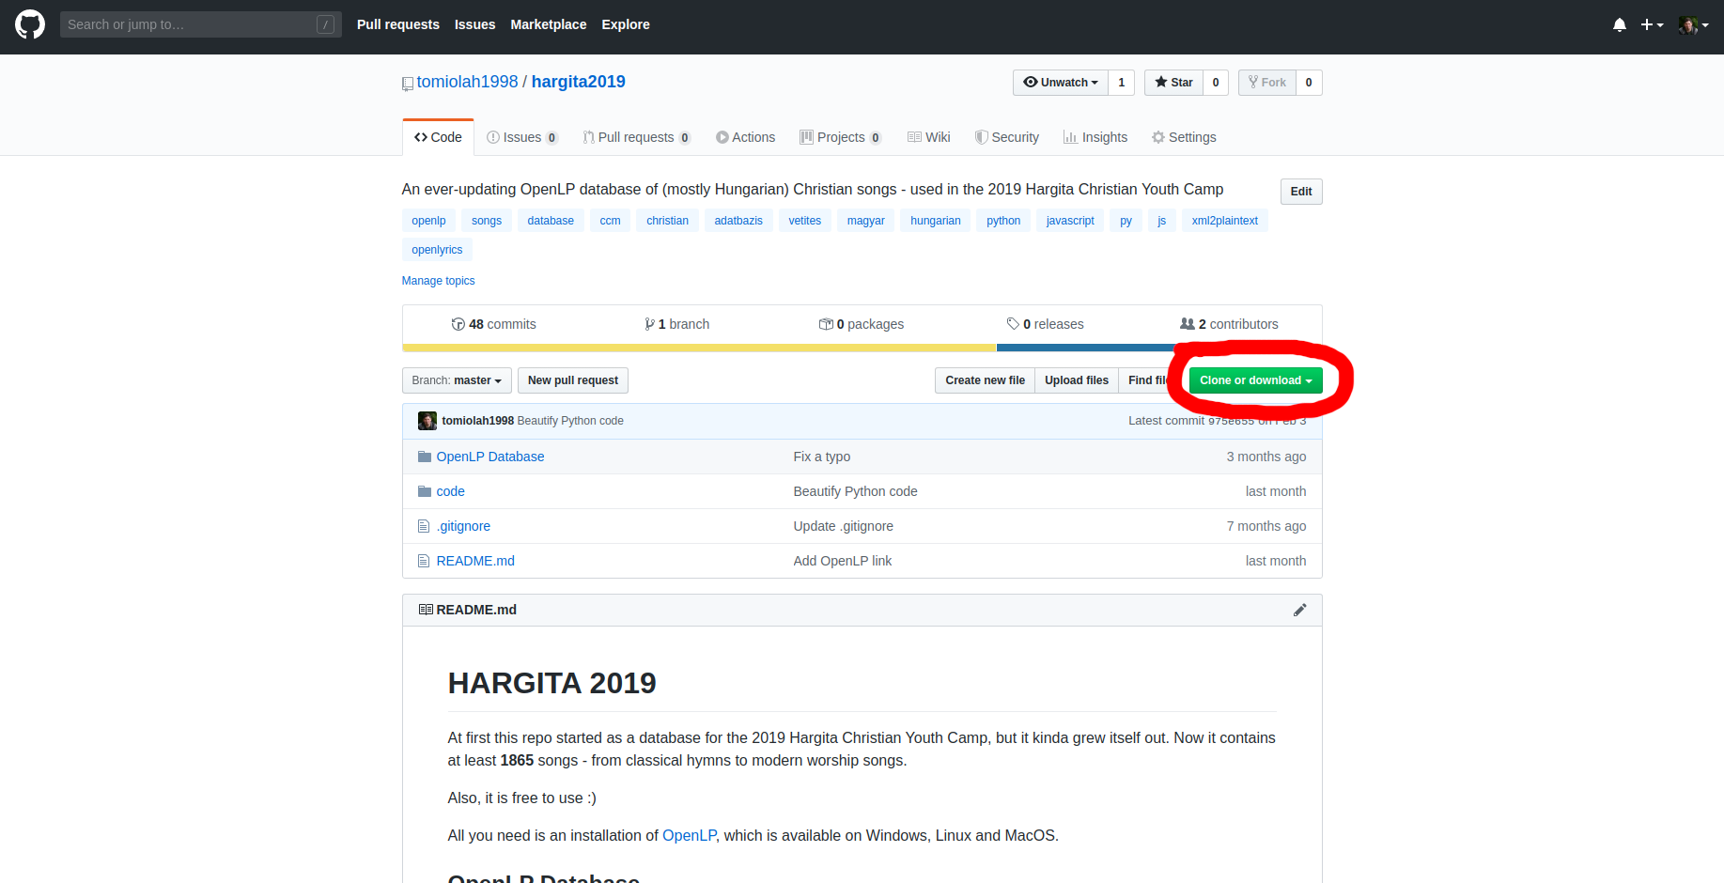
Task: Click New pull request button
Action: click(573, 380)
